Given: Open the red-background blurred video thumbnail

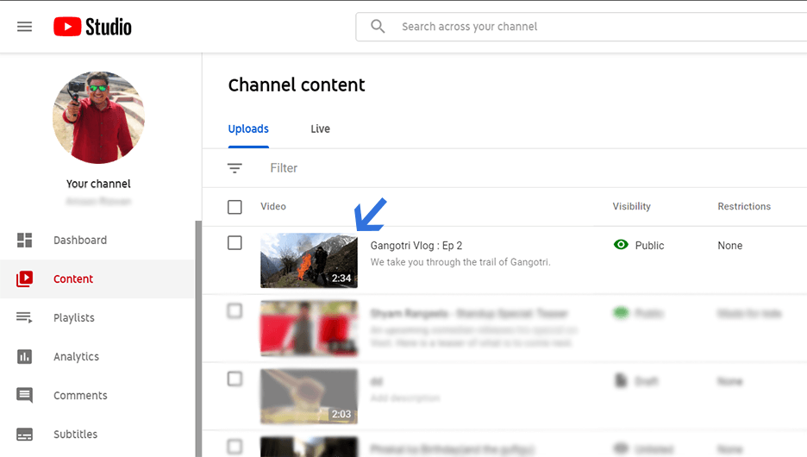Looking at the screenshot, I should click(309, 329).
